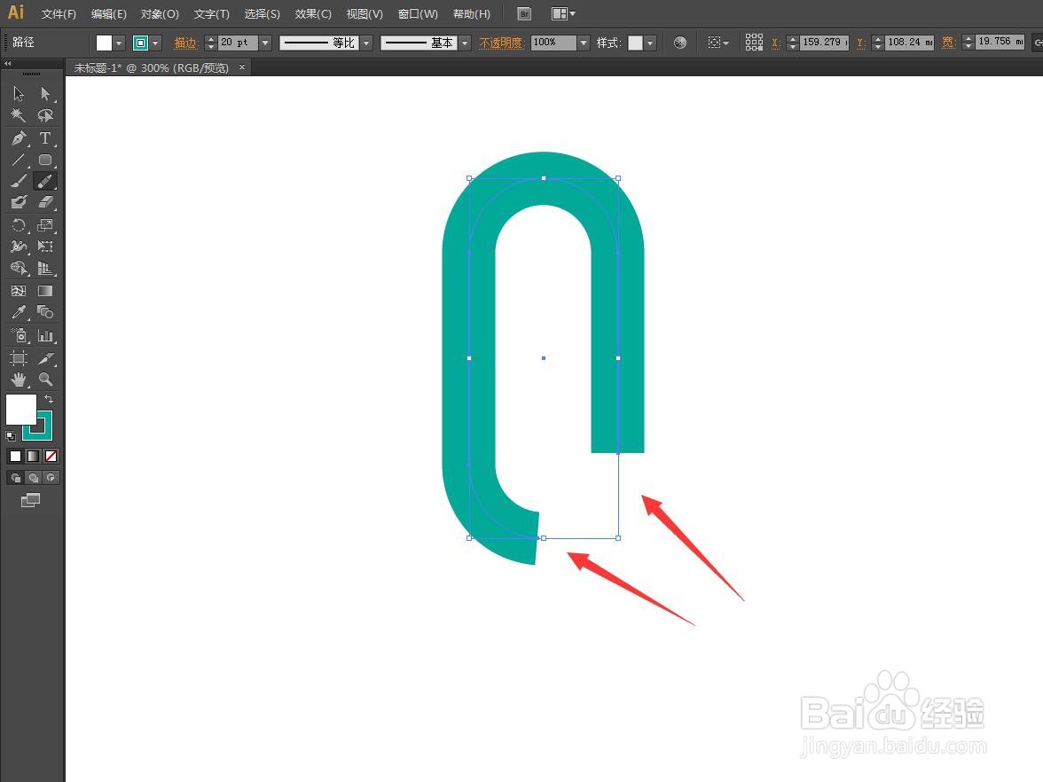Select the Hand tool
The height and width of the screenshot is (782, 1043).
click(19, 379)
